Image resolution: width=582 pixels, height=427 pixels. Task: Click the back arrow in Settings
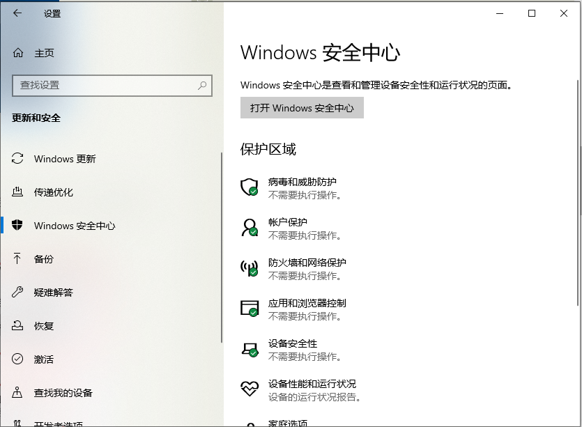(x=17, y=13)
